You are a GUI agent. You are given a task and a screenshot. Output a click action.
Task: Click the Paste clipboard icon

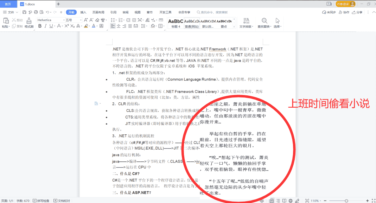tap(6, 21)
